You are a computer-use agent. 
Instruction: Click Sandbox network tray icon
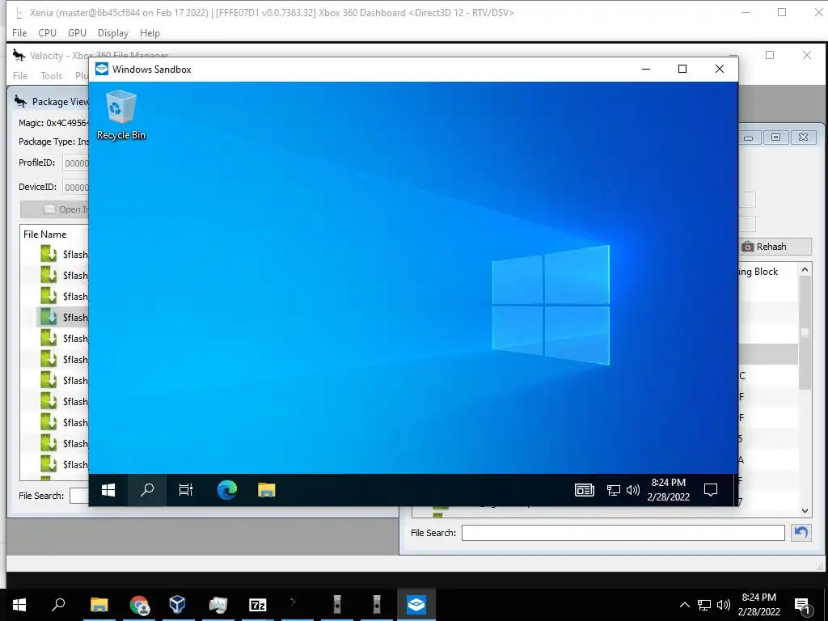(x=613, y=491)
